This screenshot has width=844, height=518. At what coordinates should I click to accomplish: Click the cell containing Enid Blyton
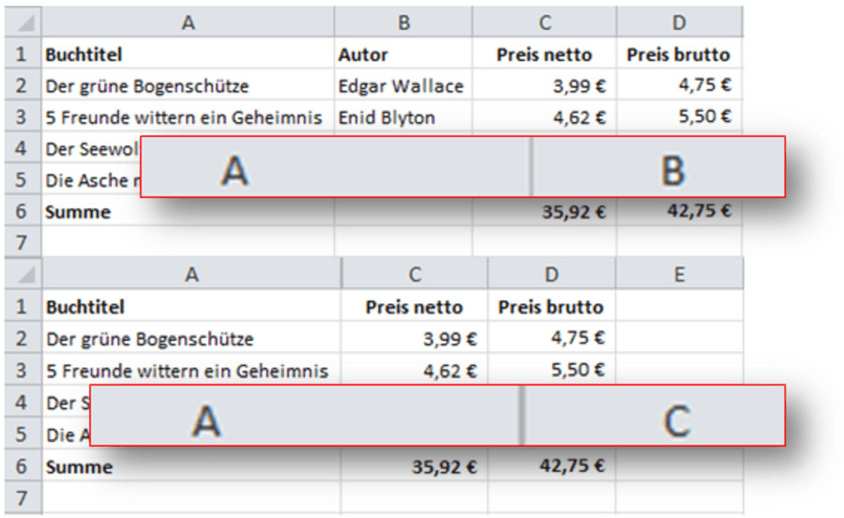(x=387, y=117)
